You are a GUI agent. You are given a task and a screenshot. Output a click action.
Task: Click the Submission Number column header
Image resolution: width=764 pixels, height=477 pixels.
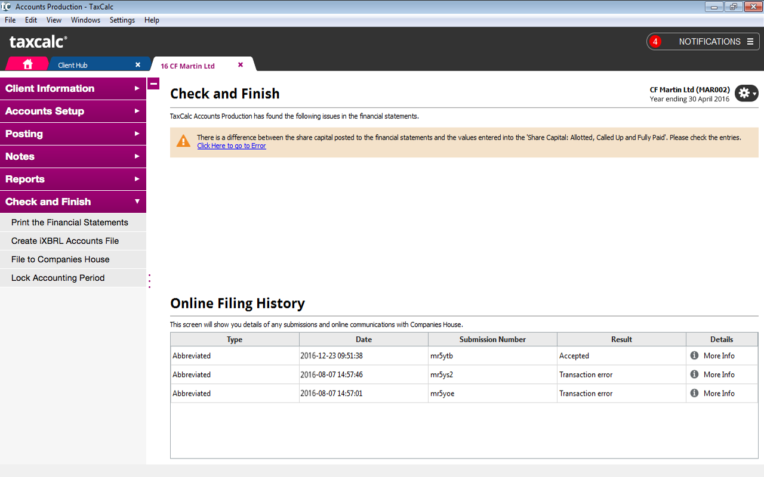[492, 339]
